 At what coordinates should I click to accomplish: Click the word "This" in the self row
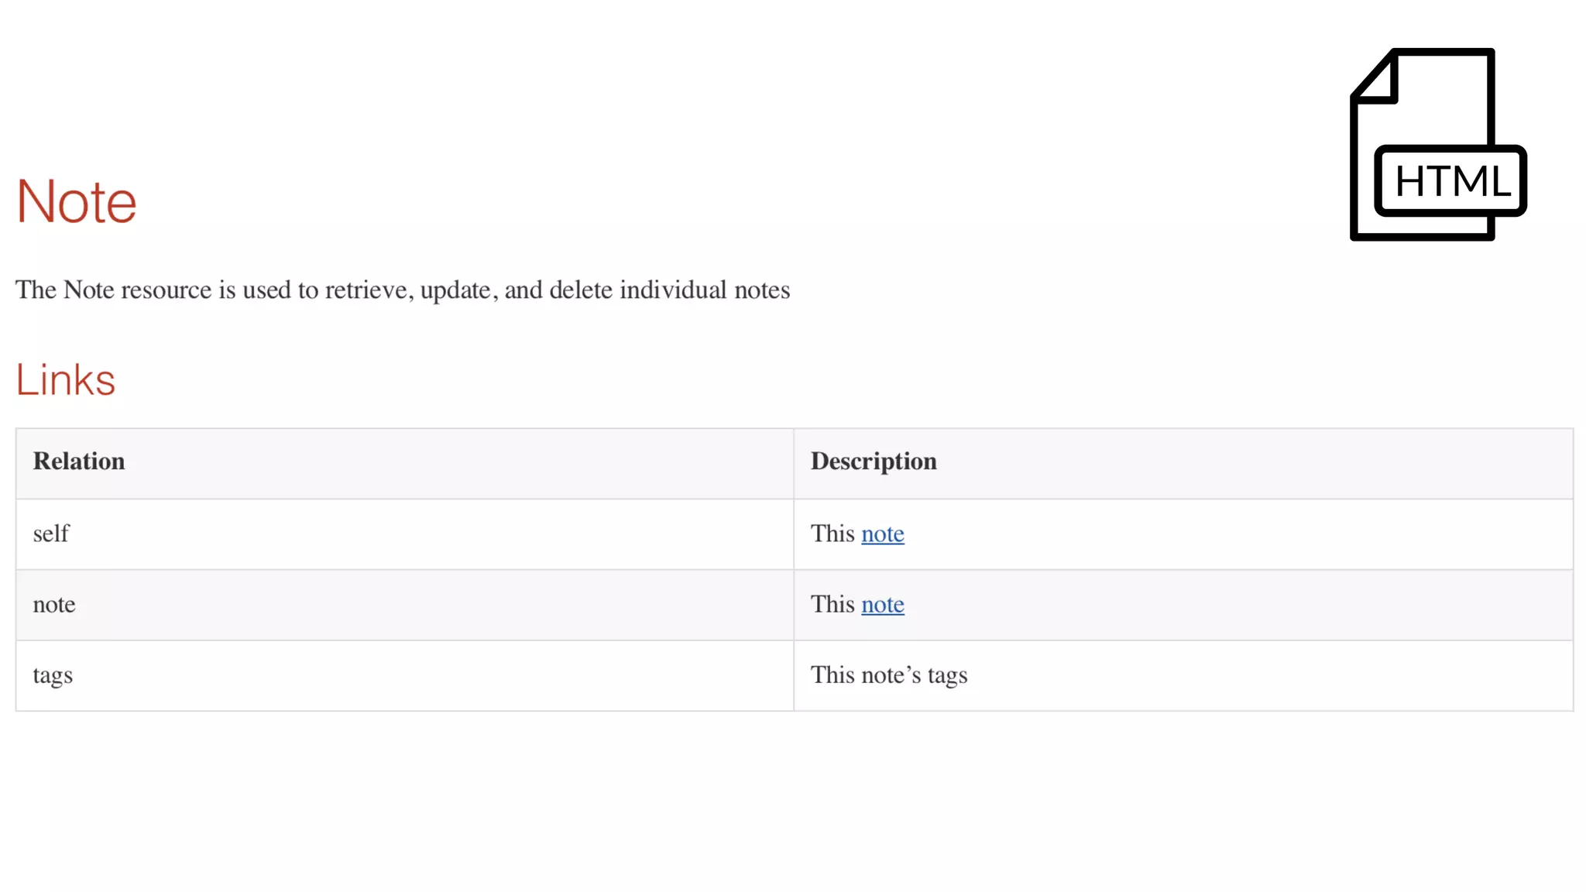tap(832, 534)
